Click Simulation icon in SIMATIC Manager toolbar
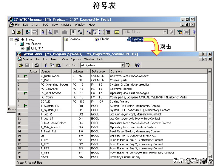 tap(187, 32)
